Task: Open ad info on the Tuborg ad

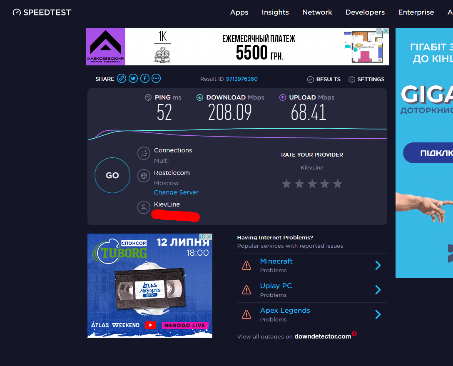Action: [x=203, y=237]
